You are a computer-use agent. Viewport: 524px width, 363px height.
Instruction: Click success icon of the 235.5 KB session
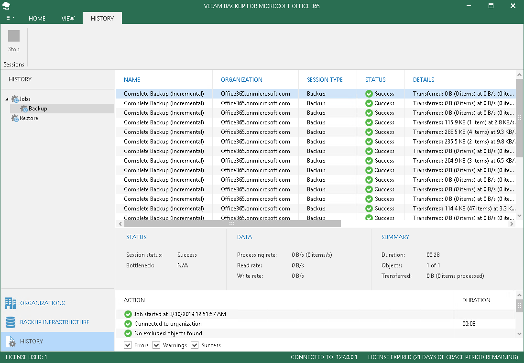tap(369, 142)
